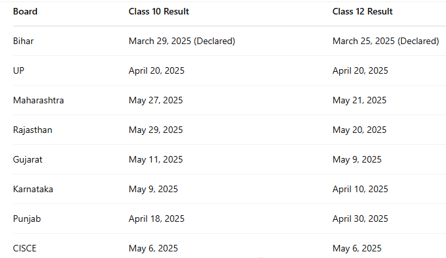Viewport: 446px width, 258px height.
Task: Click March 29, 2025 (Declared) date
Action: [x=181, y=41]
